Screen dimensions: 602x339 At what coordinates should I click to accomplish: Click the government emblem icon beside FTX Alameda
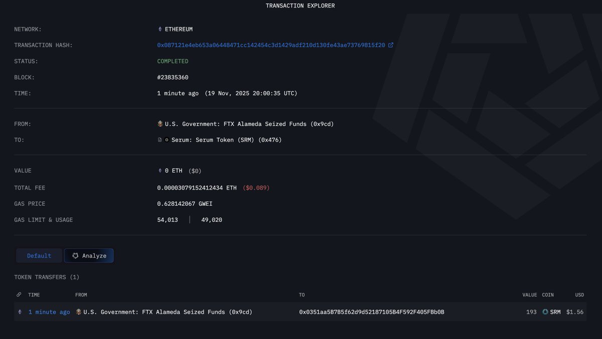[160, 123]
